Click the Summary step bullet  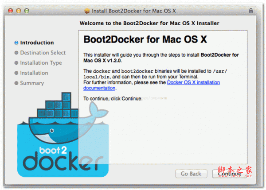point(16,83)
